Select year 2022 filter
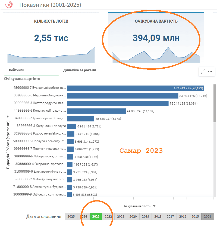 click(x=108, y=217)
